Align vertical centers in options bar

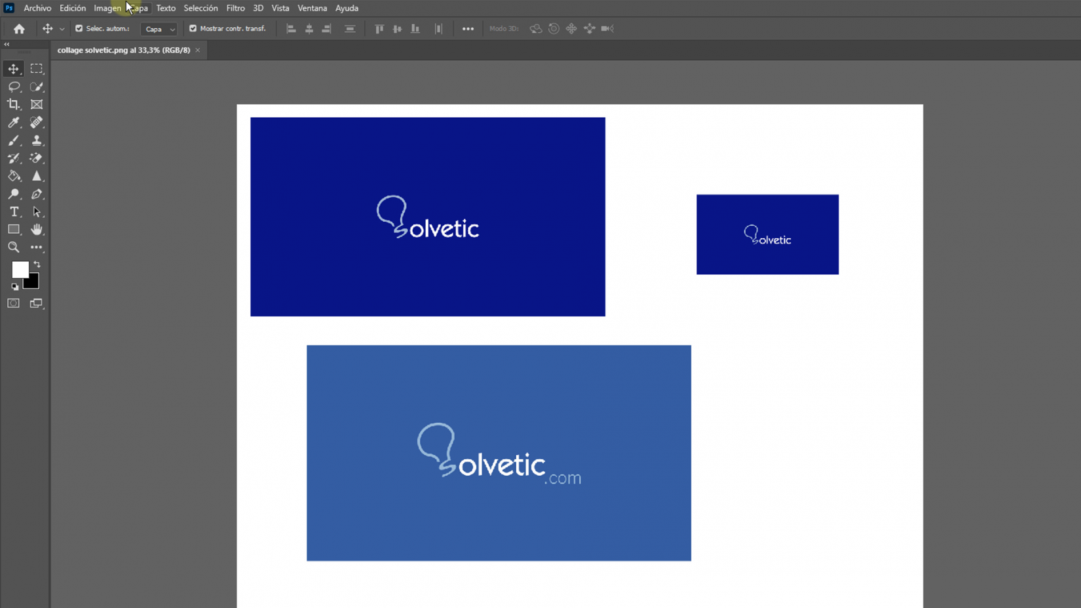(397, 29)
